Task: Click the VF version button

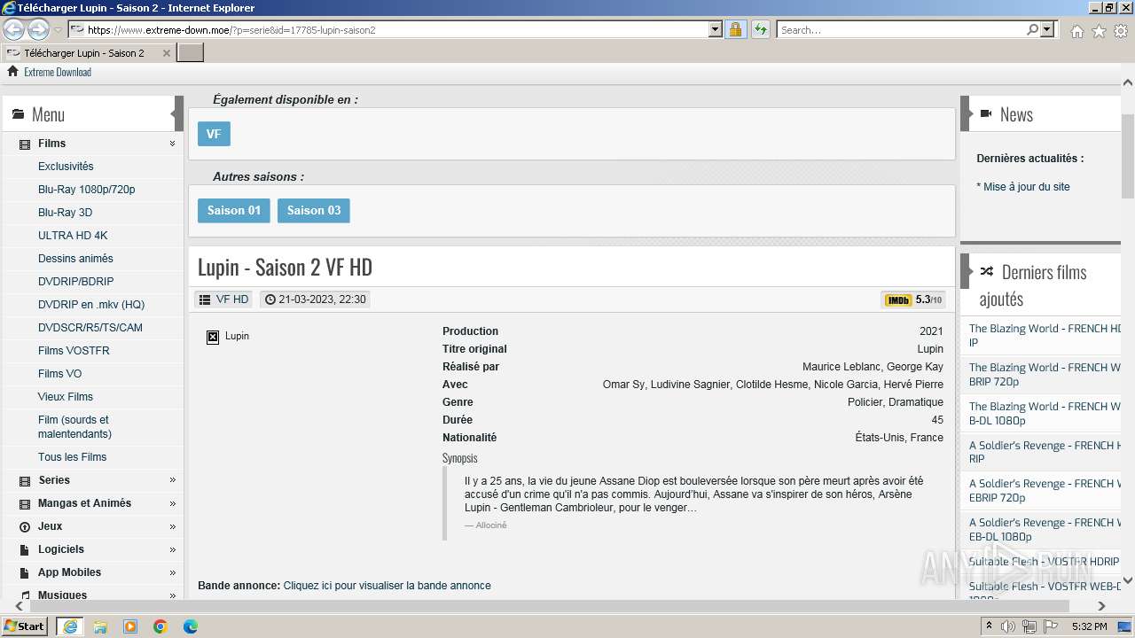Action: 214,134
